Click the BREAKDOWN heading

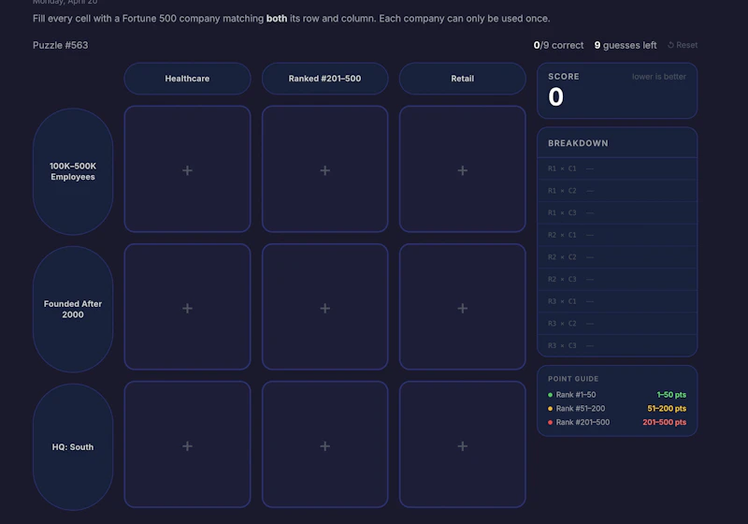(578, 143)
